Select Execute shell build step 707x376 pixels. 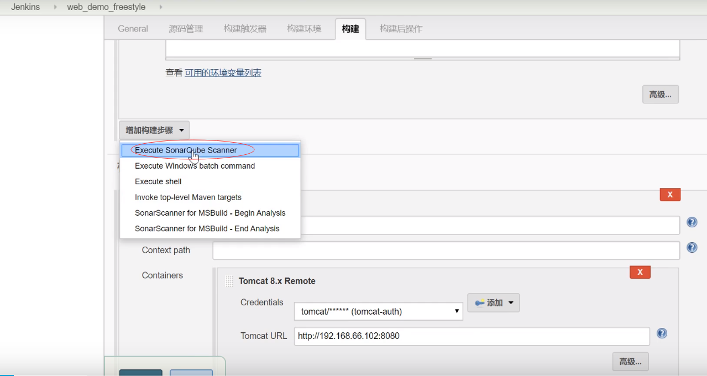tap(210, 181)
